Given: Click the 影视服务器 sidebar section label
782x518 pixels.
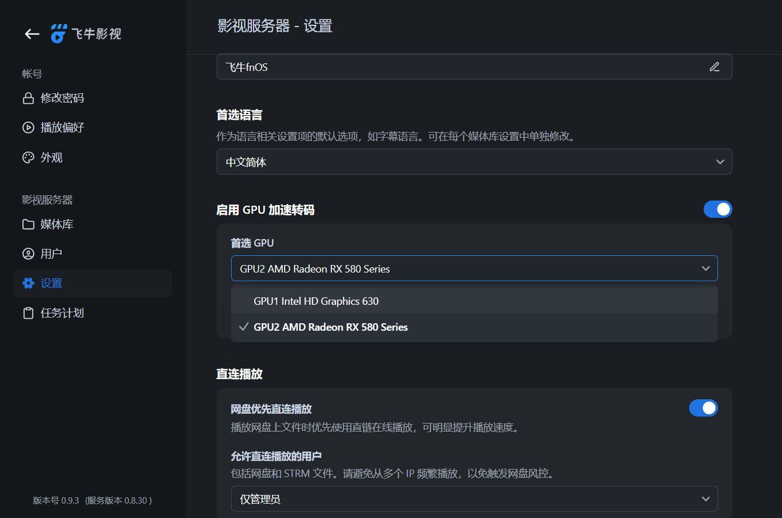Looking at the screenshot, I should click(47, 200).
